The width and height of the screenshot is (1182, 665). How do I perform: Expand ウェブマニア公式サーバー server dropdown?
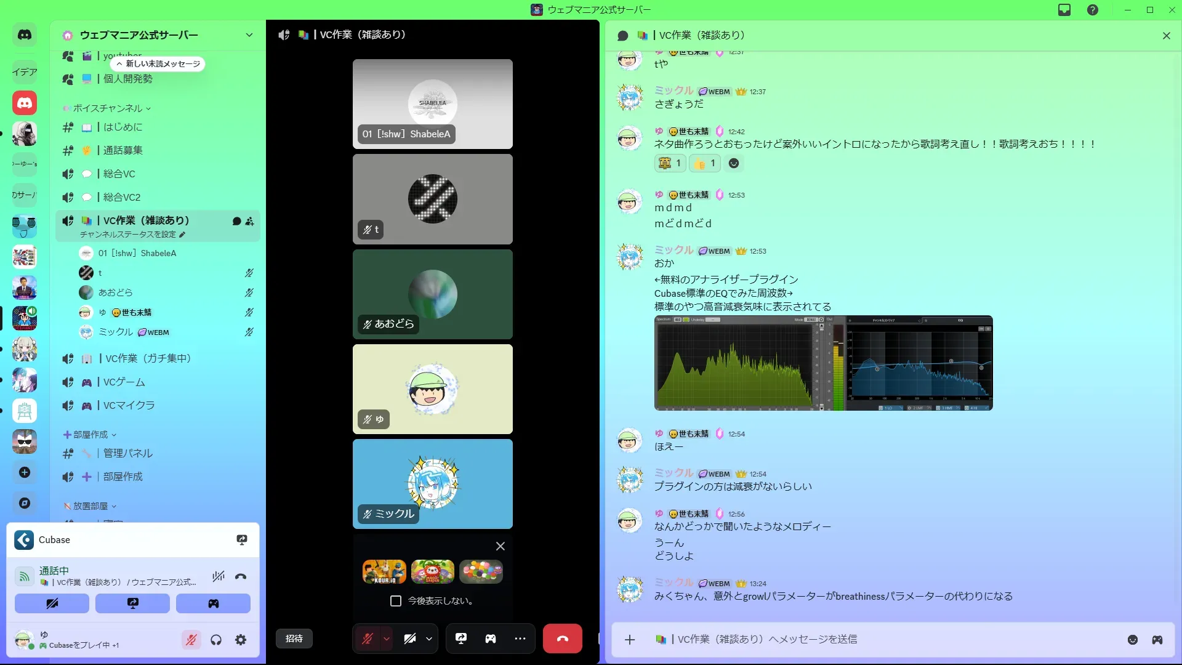249,35
